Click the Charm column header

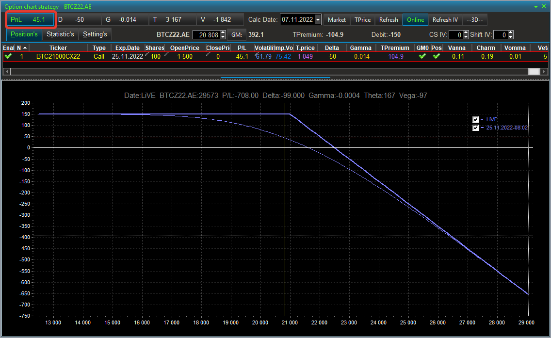coord(486,48)
